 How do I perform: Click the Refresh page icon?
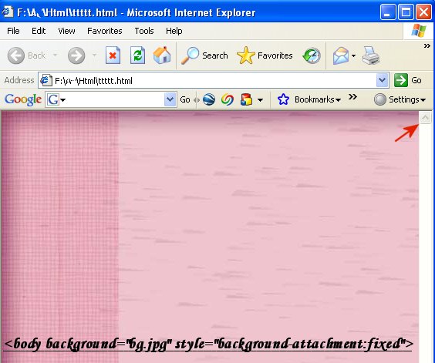pyautogui.click(x=138, y=55)
